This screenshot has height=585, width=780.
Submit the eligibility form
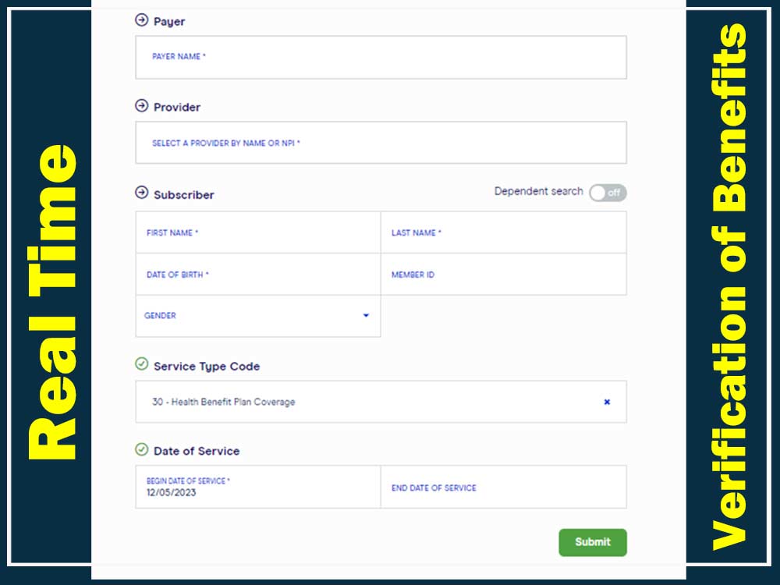pos(593,542)
